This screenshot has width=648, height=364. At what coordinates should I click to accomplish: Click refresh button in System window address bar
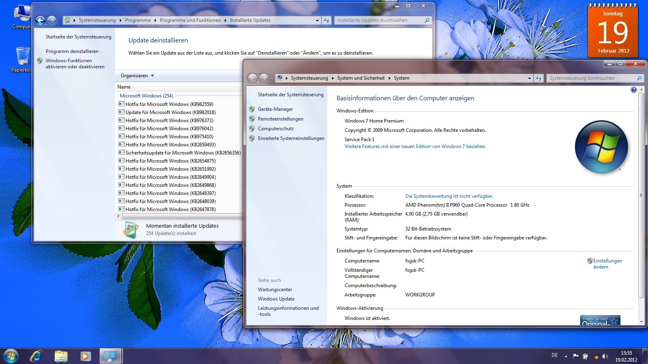pyautogui.click(x=538, y=78)
